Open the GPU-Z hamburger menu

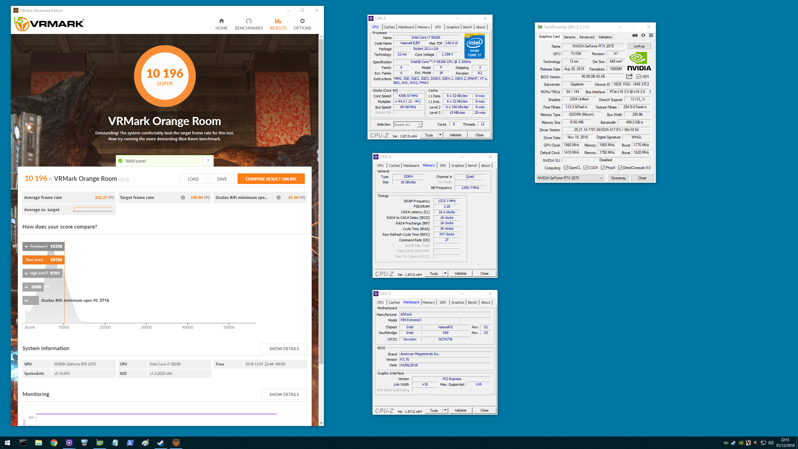click(651, 36)
